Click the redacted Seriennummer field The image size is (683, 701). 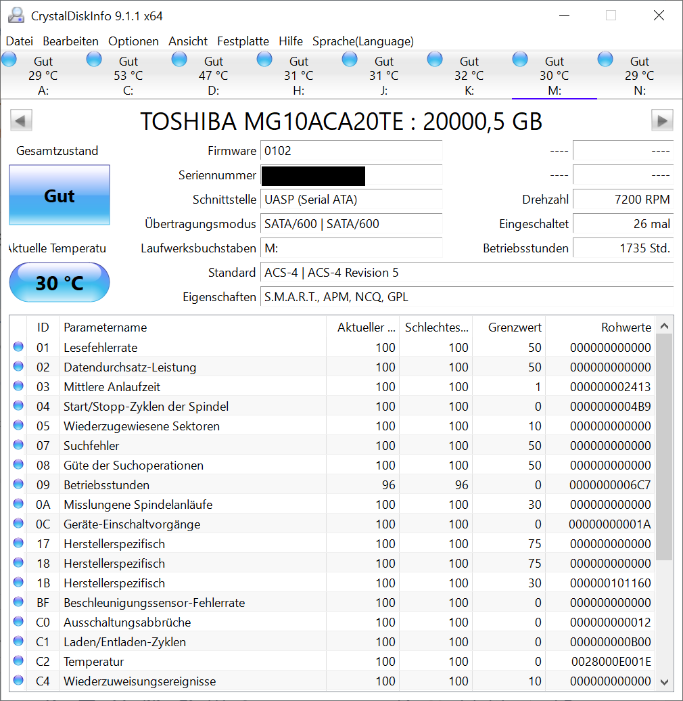[352, 175]
